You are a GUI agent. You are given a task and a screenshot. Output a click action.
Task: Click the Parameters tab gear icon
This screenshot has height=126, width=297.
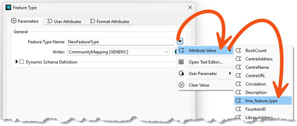click(x=13, y=21)
